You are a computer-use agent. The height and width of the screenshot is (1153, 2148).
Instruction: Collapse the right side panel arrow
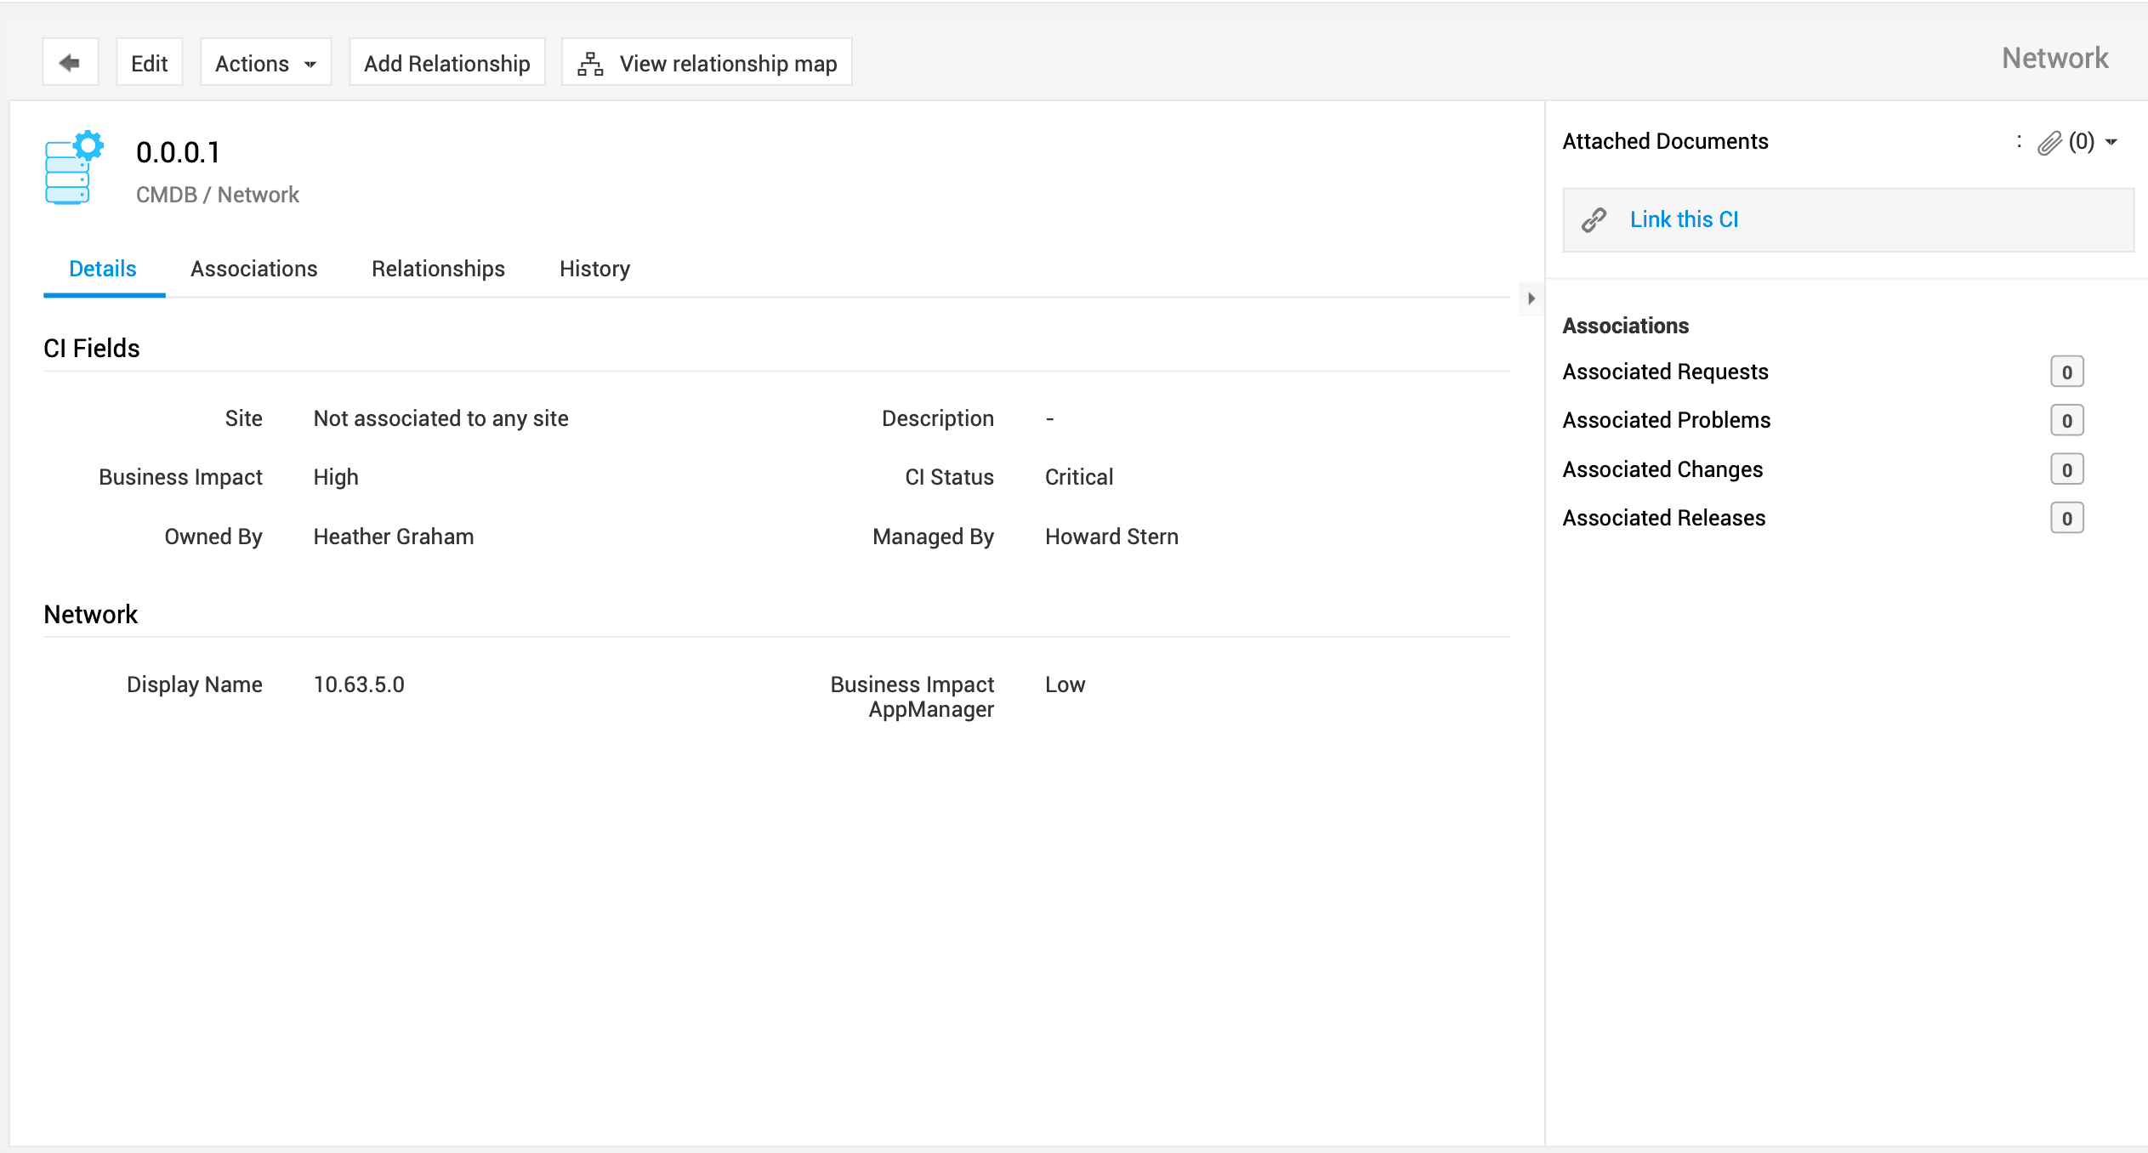coord(1531,298)
